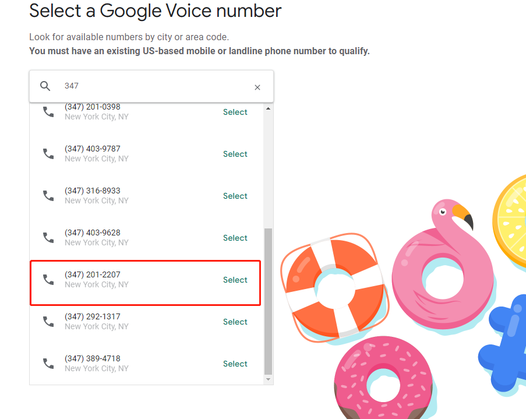
Task: Select the number (347) 292-1317
Action: pos(235,322)
